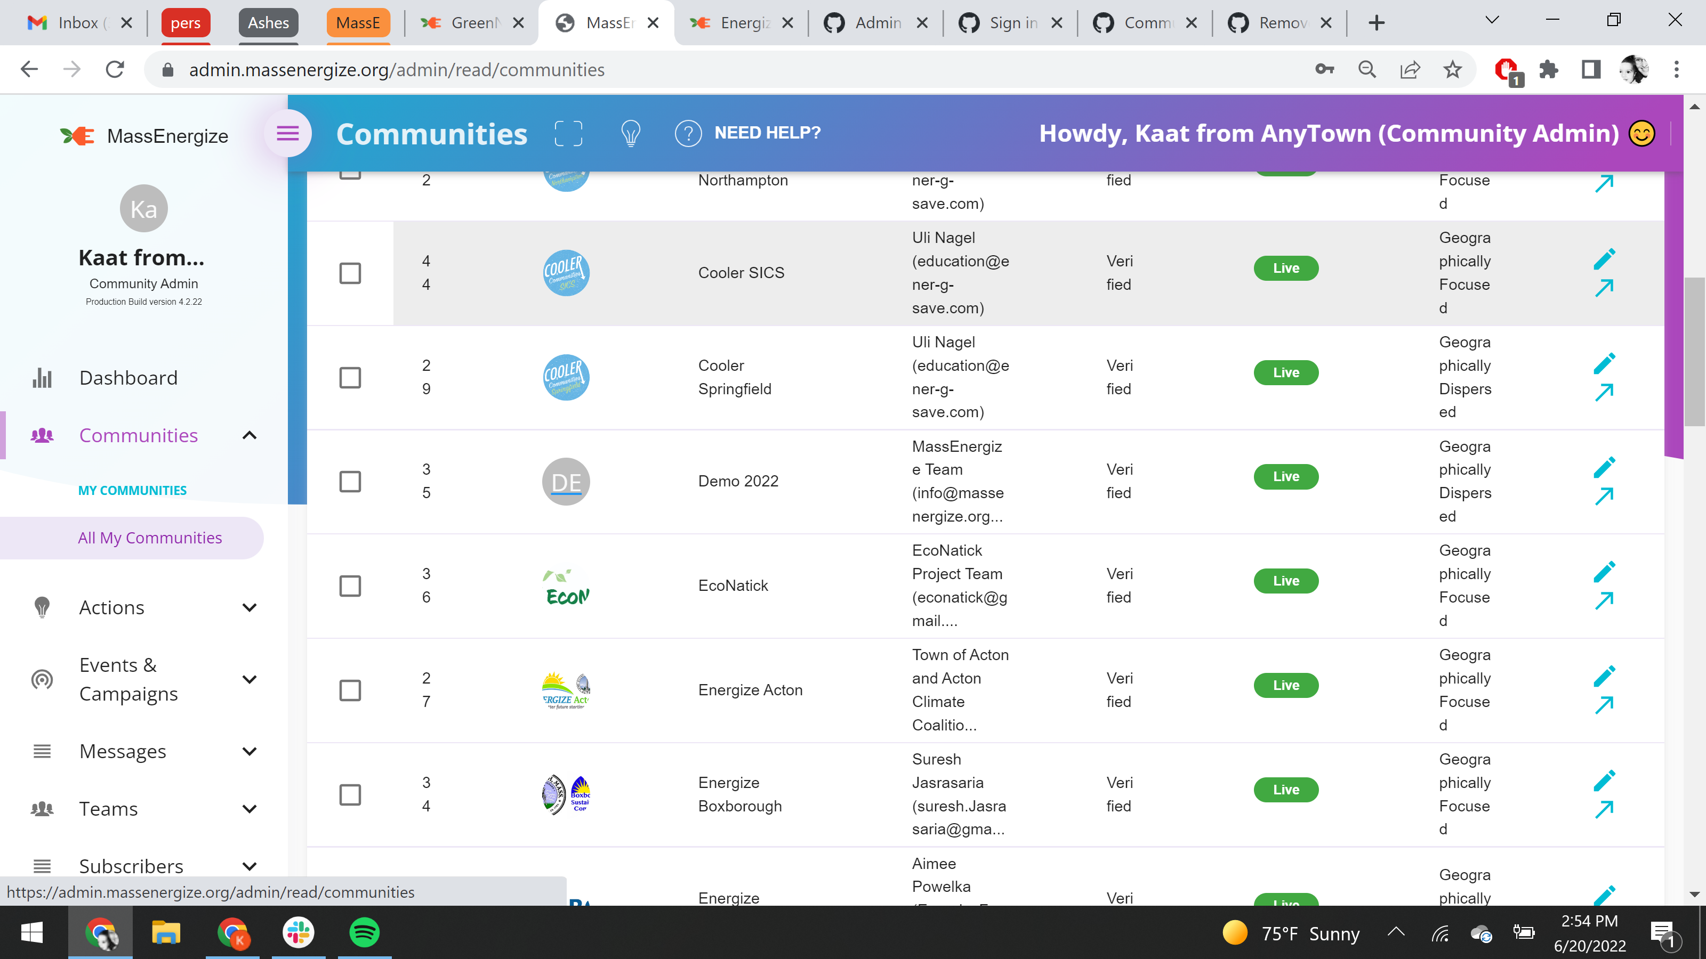Click NEED HELP? in the header
Image resolution: width=1706 pixels, height=959 pixels.
coord(768,132)
